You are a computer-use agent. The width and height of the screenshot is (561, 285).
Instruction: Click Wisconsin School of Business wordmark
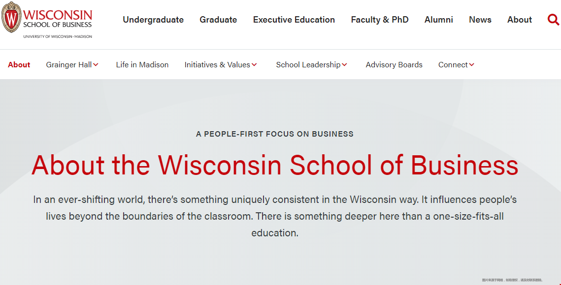coord(58,19)
